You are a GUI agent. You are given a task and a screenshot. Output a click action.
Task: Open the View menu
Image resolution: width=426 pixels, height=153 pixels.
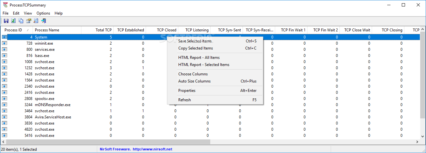28,13
